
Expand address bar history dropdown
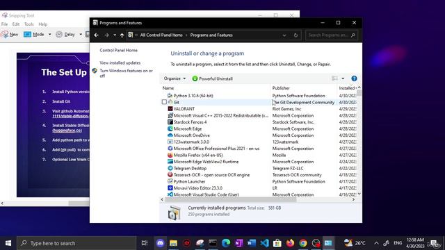point(284,35)
